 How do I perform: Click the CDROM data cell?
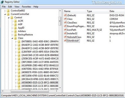coord(114,19)
